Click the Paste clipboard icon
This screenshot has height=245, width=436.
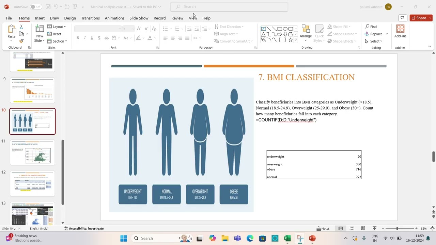coord(12,30)
